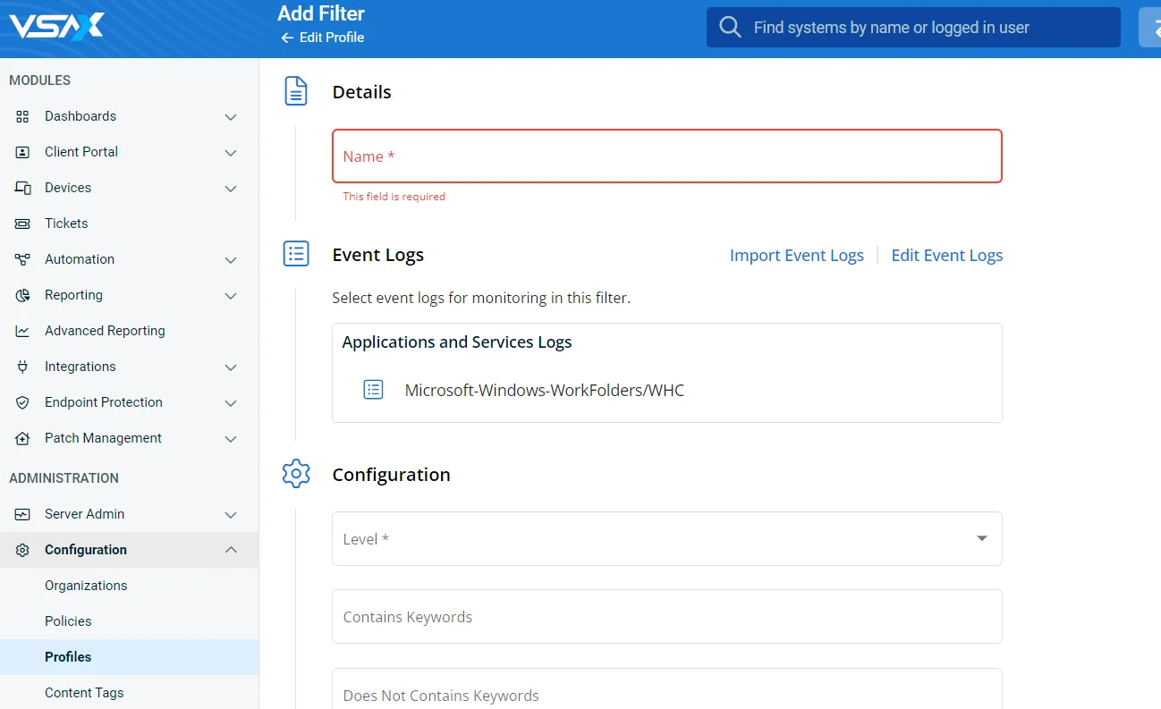The height and width of the screenshot is (709, 1161).
Task: Click Import Event Logs link
Action: [796, 256]
